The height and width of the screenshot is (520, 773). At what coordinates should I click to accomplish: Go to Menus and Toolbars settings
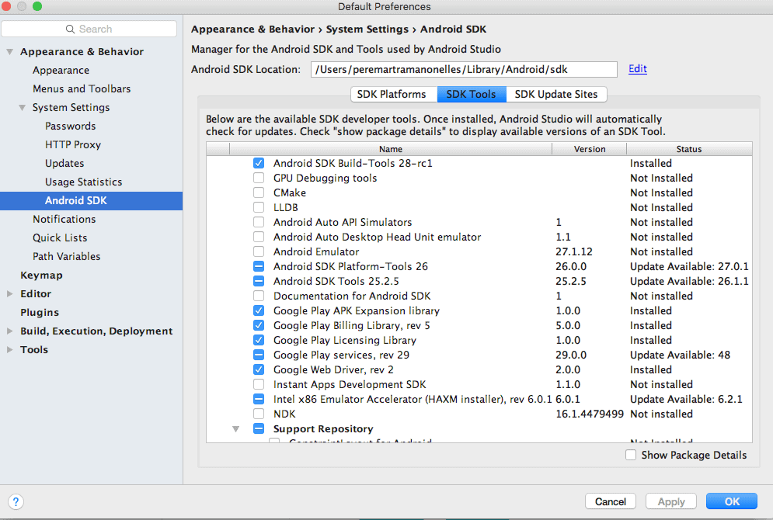click(82, 88)
